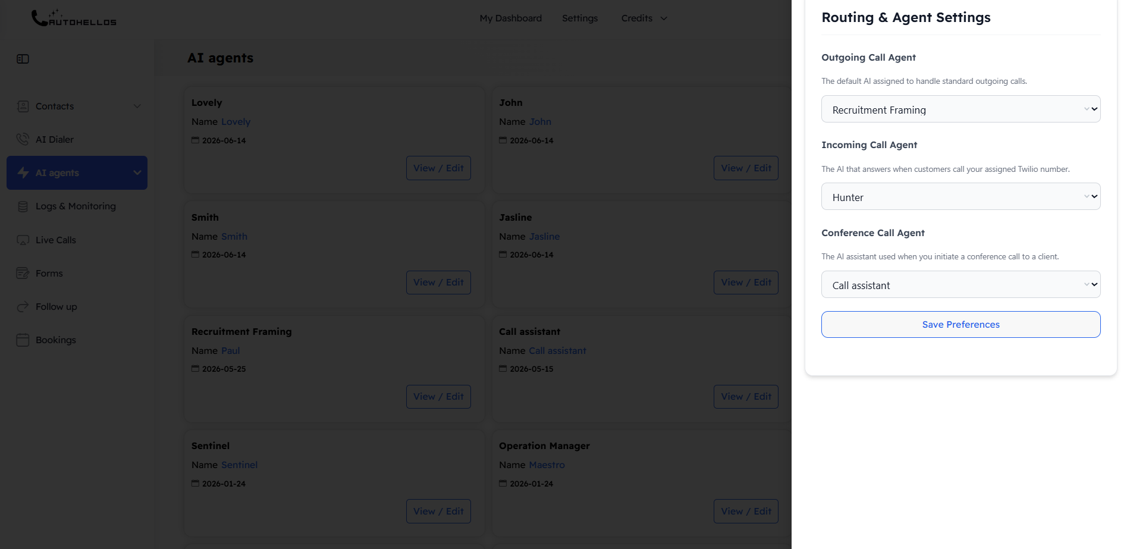
Task: Click the John name link
Action: pyautogui.click(x=540, y=122)
